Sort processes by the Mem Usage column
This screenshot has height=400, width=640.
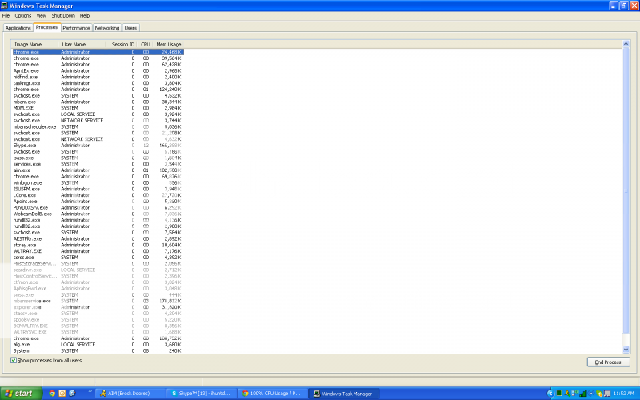click(x=169, y=44)
